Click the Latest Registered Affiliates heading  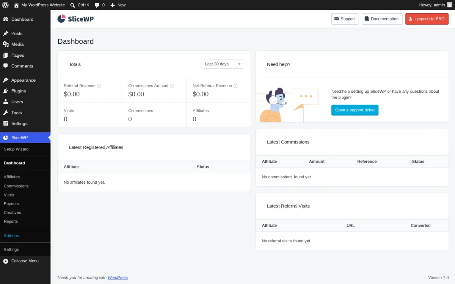pyautogui.click(x=96, y=147)
